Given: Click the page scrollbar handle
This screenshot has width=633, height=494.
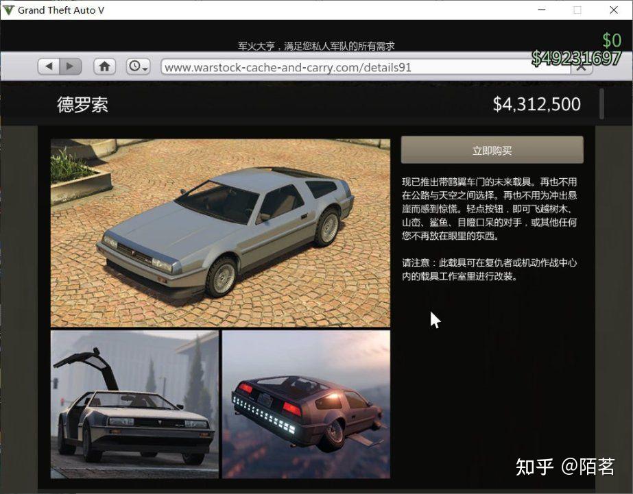Looking at the screenshot, I should (602, 103).
